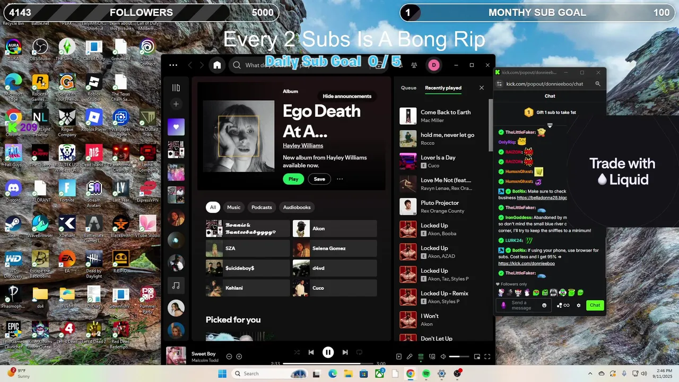
Task: Open Discord desktop shortcut
Action: pyautogui.click(x=13, y=190)
